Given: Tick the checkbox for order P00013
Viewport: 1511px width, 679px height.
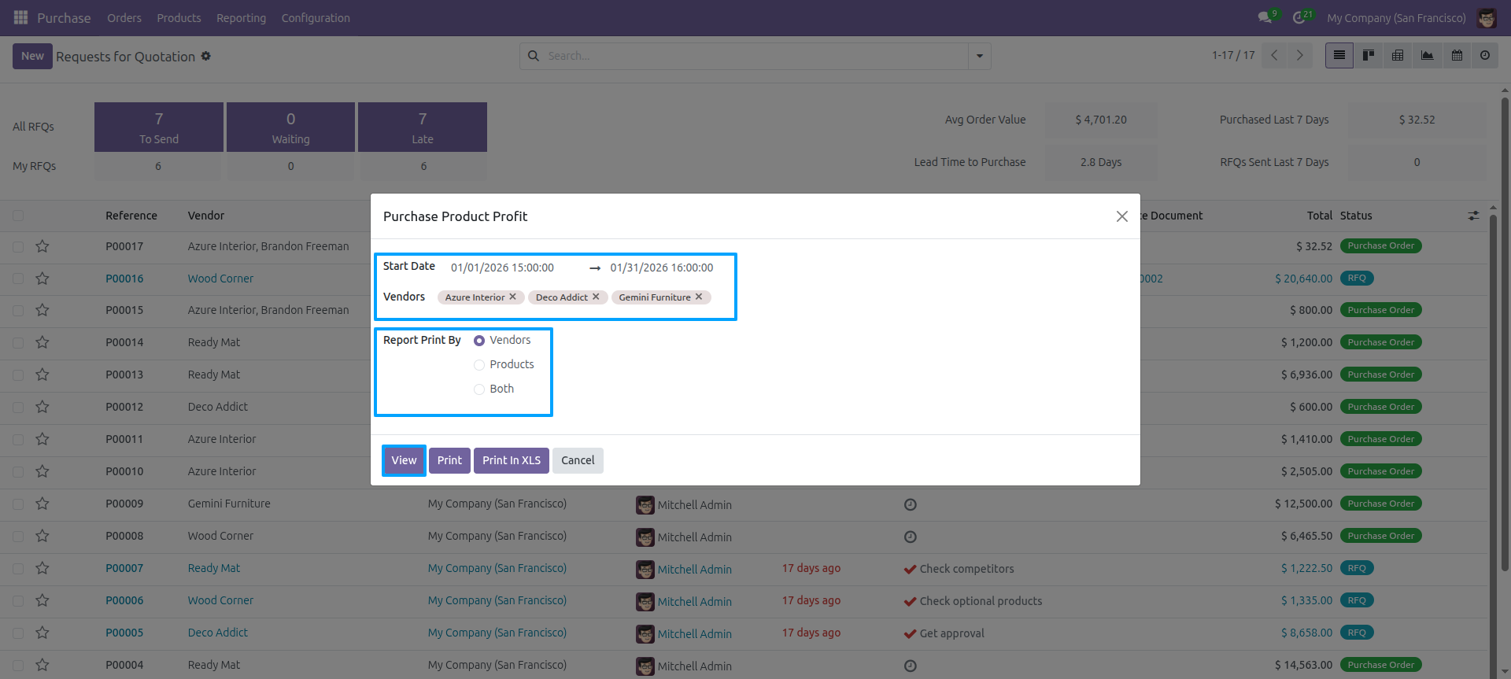Looking at the screenshot, I should coord(18,375).
